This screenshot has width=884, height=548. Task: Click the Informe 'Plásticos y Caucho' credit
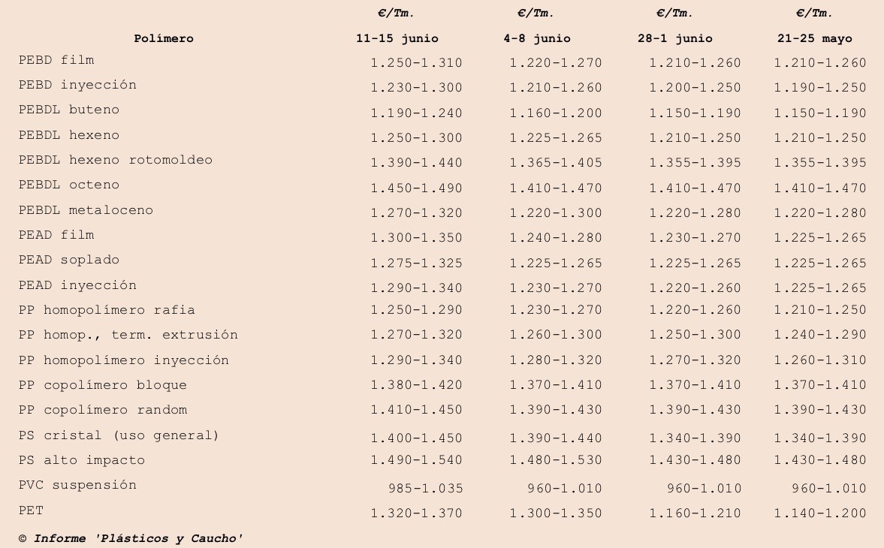tap(130, 537)
